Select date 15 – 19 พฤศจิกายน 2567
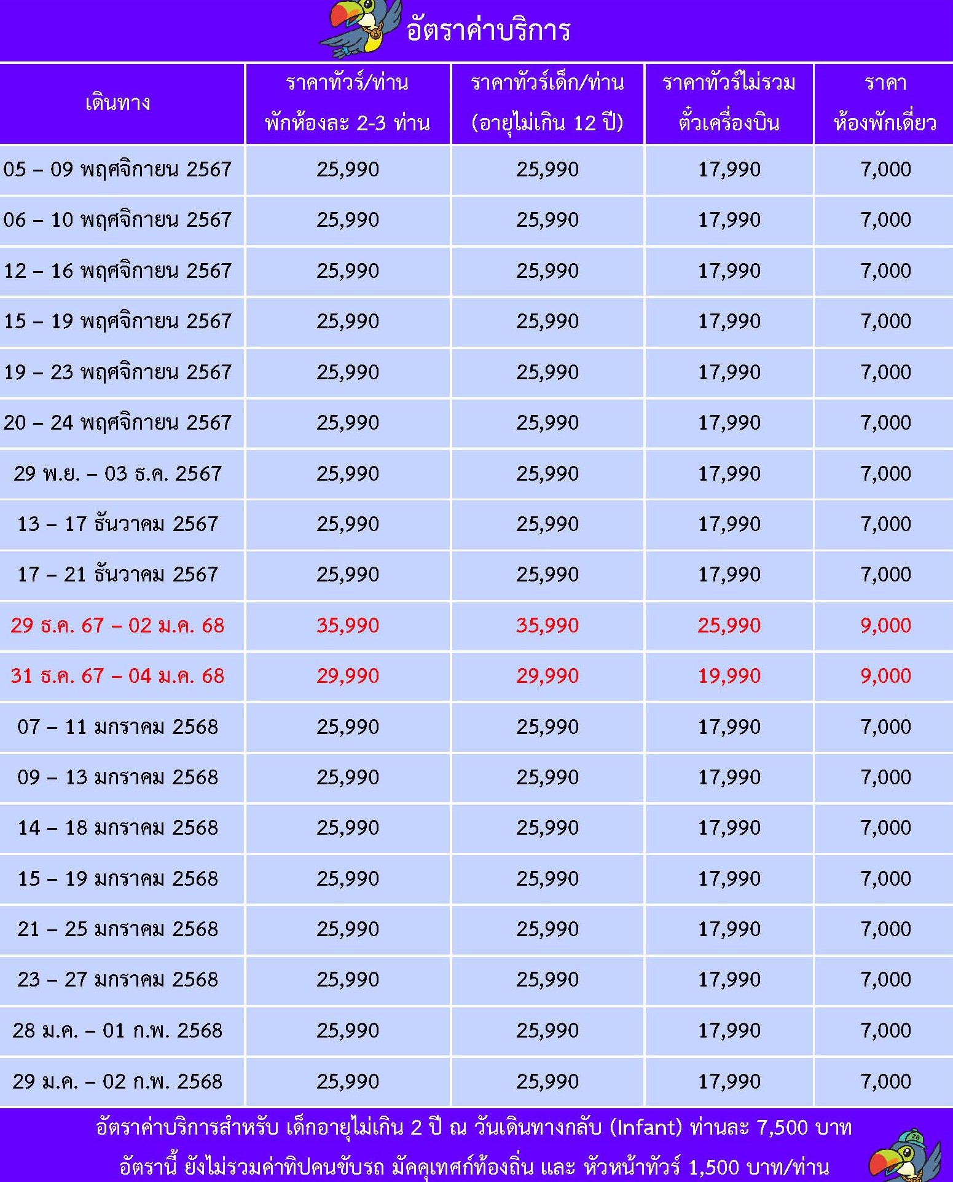The width and height of the screenshot is (953, 1182). click(117, 321)
